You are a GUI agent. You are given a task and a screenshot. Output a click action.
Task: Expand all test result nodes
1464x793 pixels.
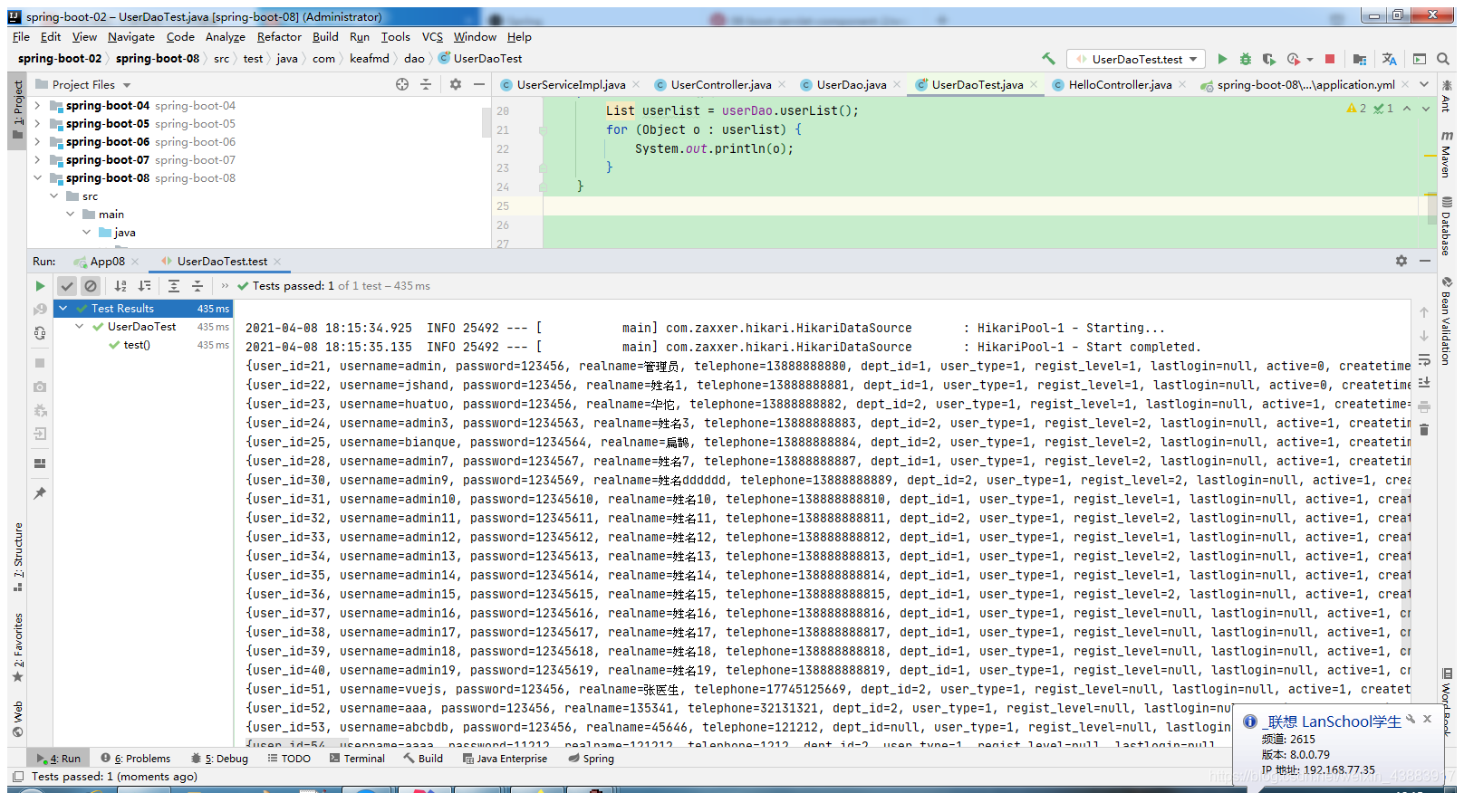(174, 286)
